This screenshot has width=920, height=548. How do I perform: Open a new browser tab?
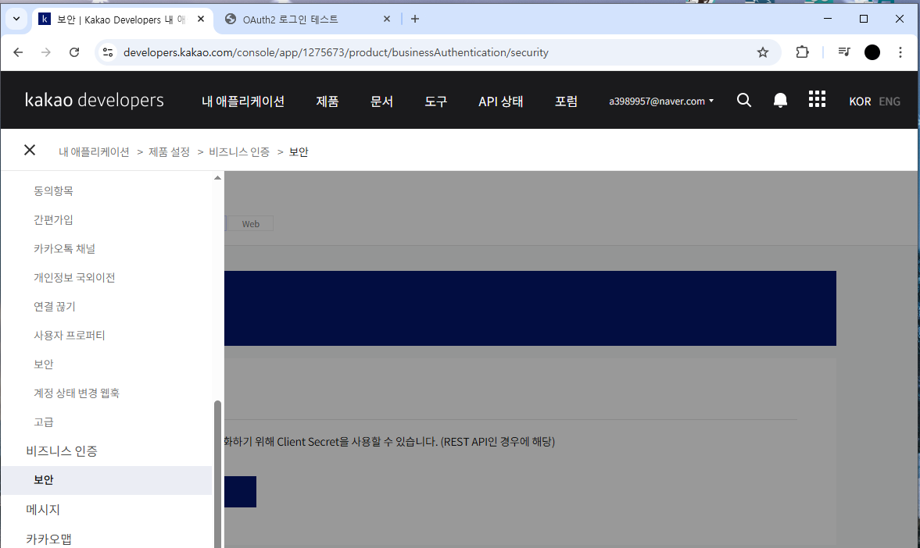[x=415, y=19]
